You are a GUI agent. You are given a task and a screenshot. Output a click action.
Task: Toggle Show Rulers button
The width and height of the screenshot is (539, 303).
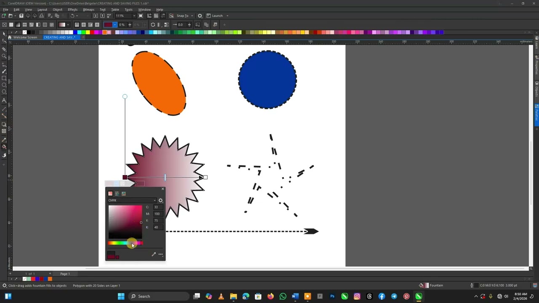click(x=149, y=16)
